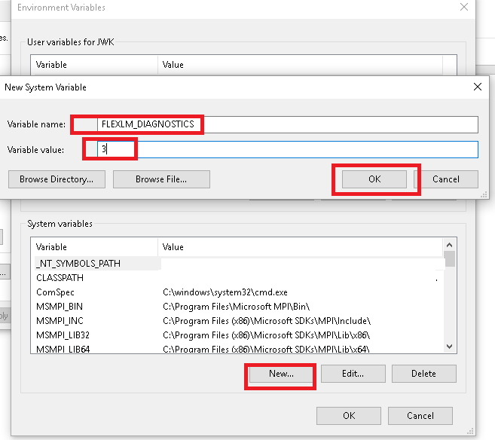
Task: Open the Browse File dialog
Action: click(161, 179)
